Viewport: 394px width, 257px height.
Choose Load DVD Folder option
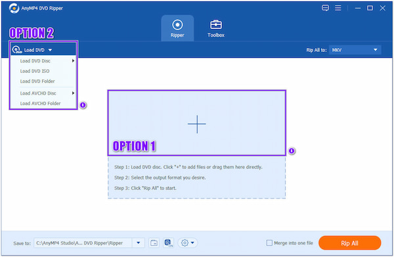43,82
